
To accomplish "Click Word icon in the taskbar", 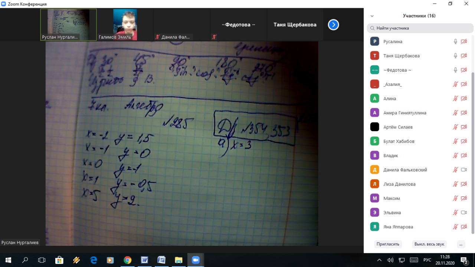I will pos(144,260).
